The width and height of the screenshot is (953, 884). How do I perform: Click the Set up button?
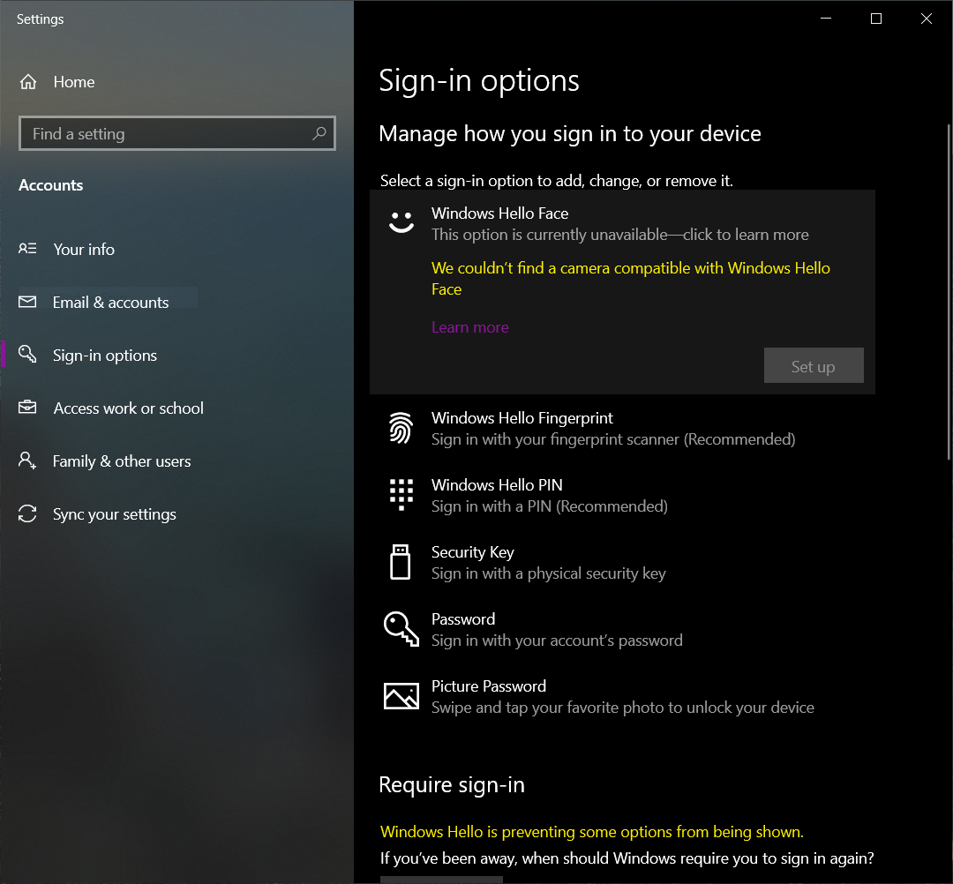[814, 365]
